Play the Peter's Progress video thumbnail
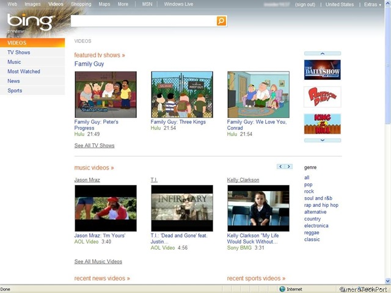 [x=106, y=95]
